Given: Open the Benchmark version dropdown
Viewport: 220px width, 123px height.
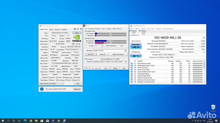Looking at the screenshot, I should coord(110,51).
